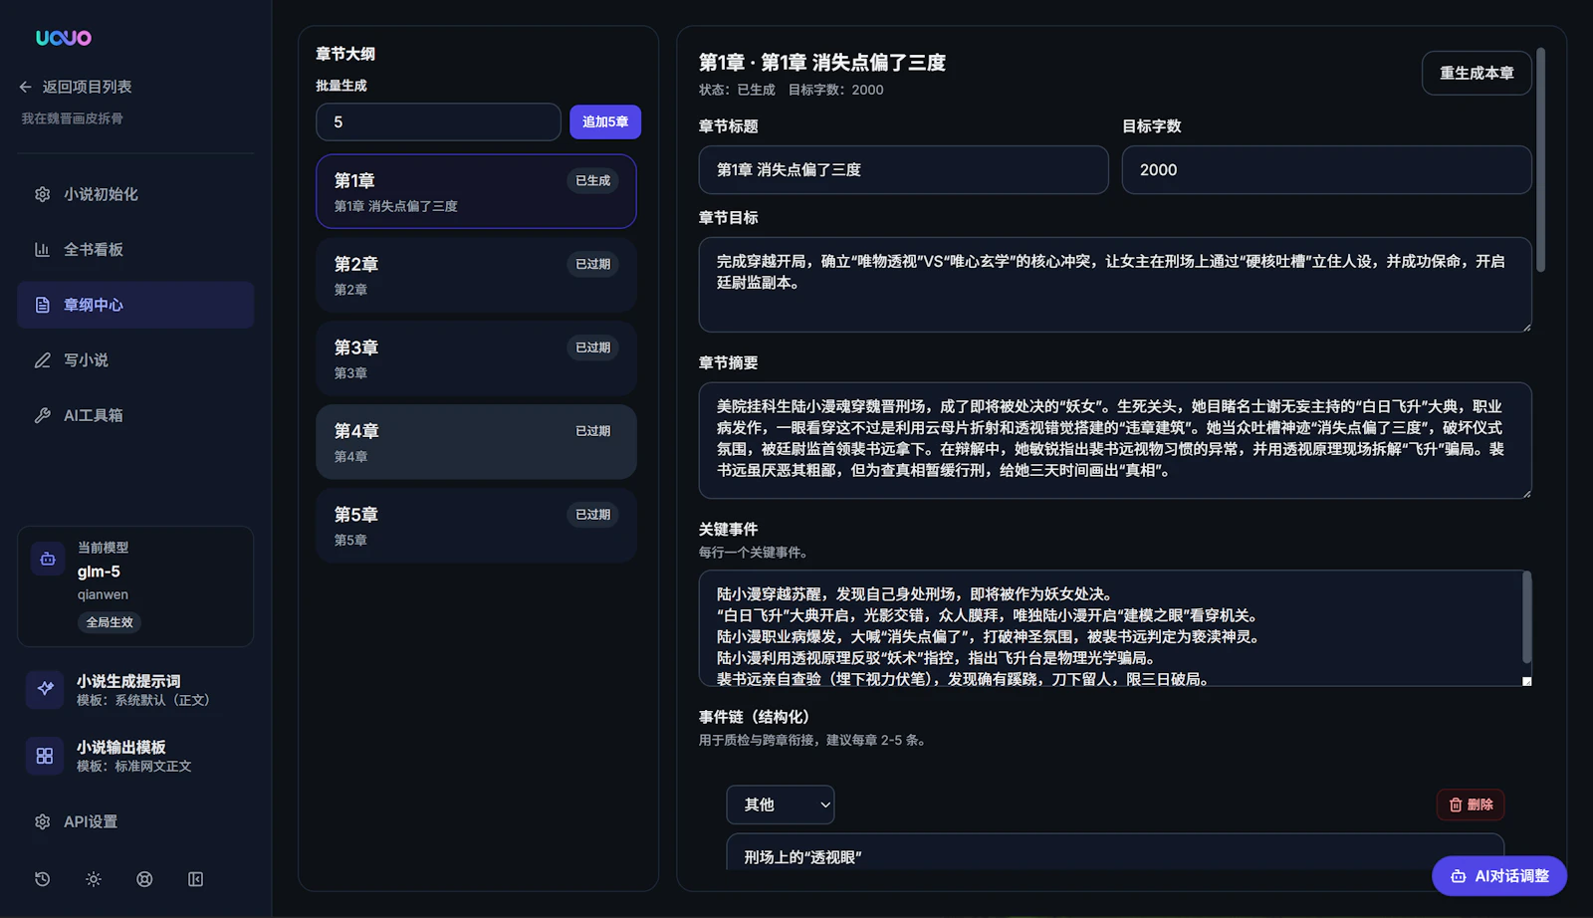The height and width of the screenshot is (918, 1593).
Task: Select 章纲中心 in the sidebar
Action: [x=135, y=305]
